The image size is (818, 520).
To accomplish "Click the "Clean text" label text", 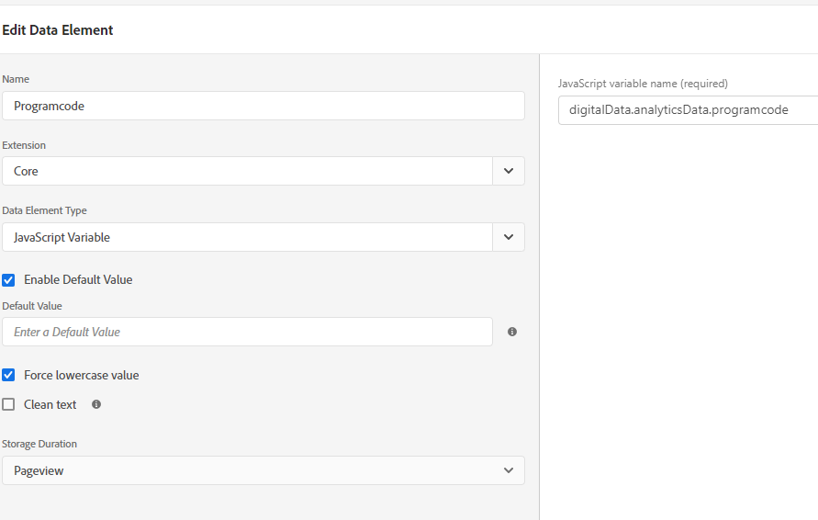I will (x=50, y=404).
